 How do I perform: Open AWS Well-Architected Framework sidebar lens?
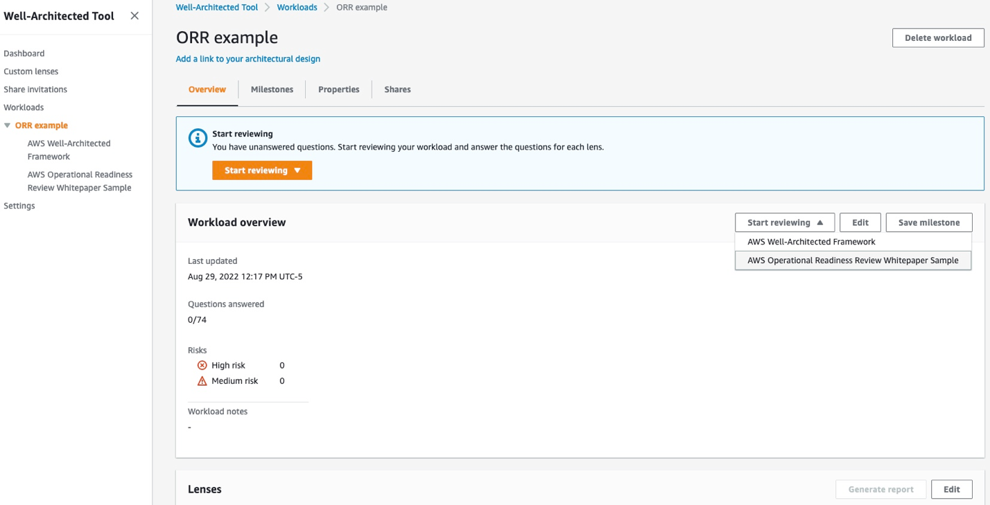[x=69, y=150]
